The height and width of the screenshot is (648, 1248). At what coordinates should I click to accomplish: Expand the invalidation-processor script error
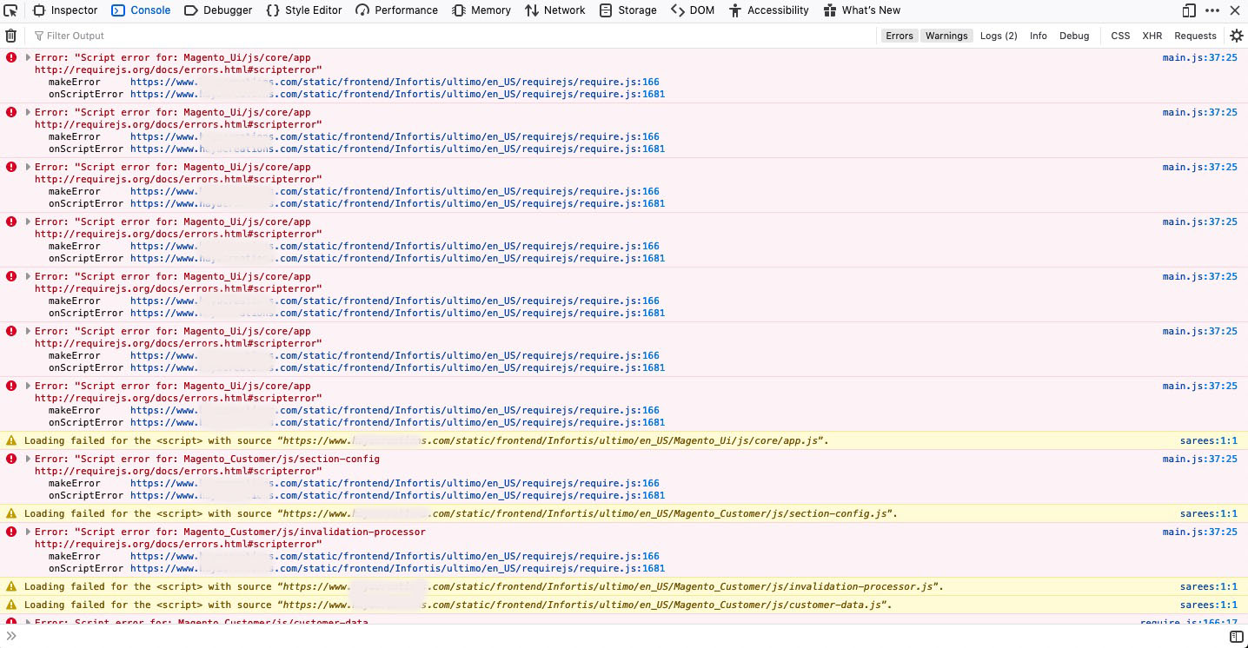[29, 532]
